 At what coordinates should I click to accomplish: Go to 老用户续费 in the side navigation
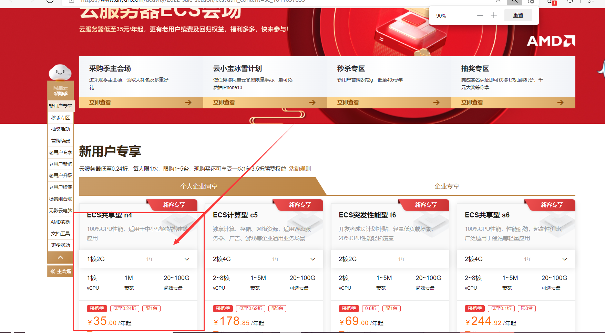tap(61, 187)
